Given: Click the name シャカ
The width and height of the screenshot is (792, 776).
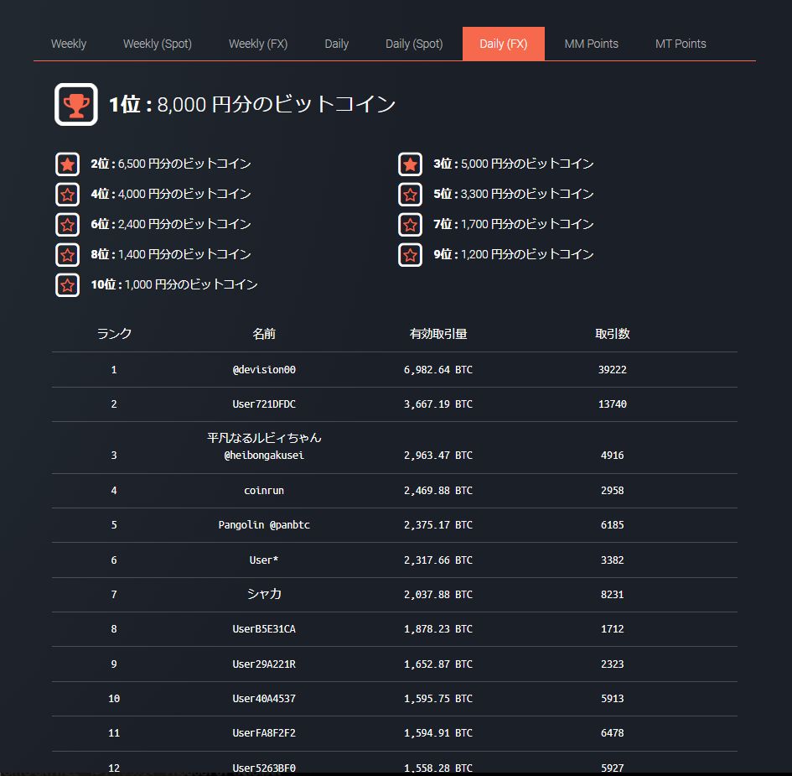Looking at the screenshot, I should (x=264, y=594).
